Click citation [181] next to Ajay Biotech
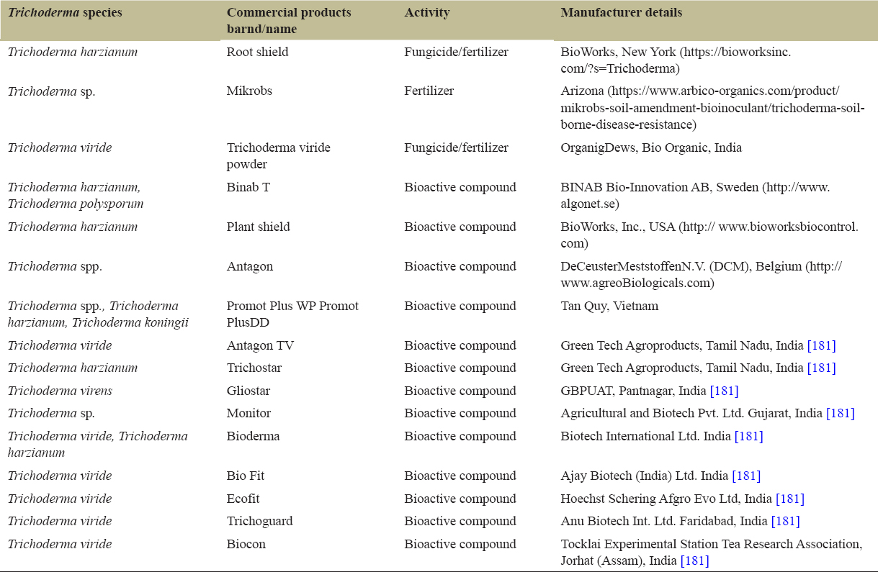878x572 pixels. [x=746, y=476]
